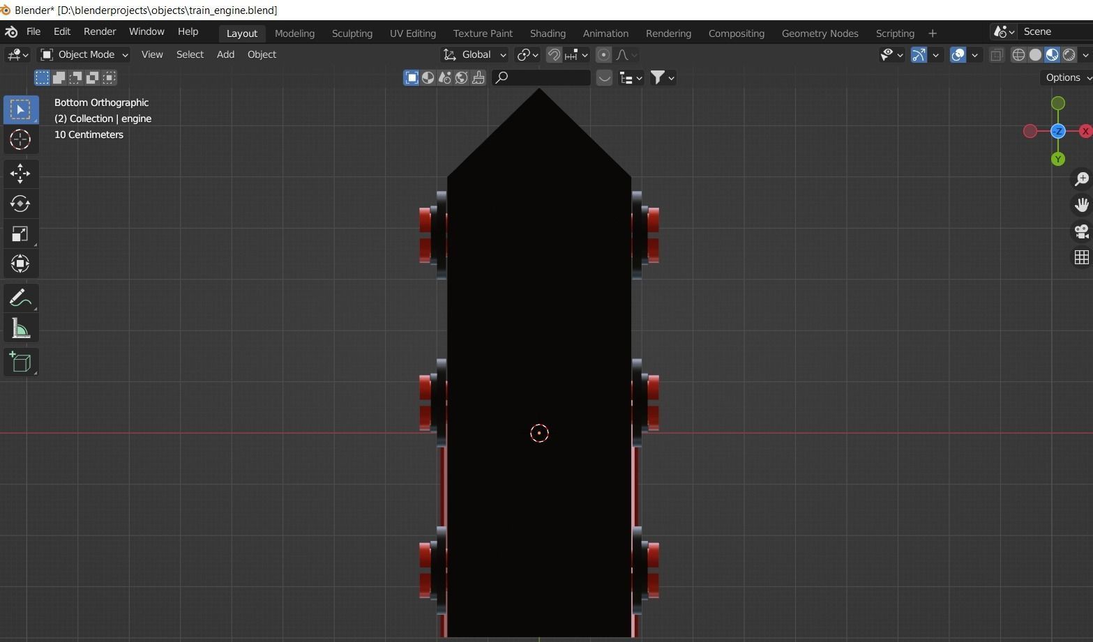The image size is (1093, 642).
Task: Click the green Y axis on gizmo
Action: 1058,159
